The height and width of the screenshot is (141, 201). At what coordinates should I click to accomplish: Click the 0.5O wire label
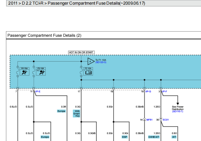pos(174,133)
